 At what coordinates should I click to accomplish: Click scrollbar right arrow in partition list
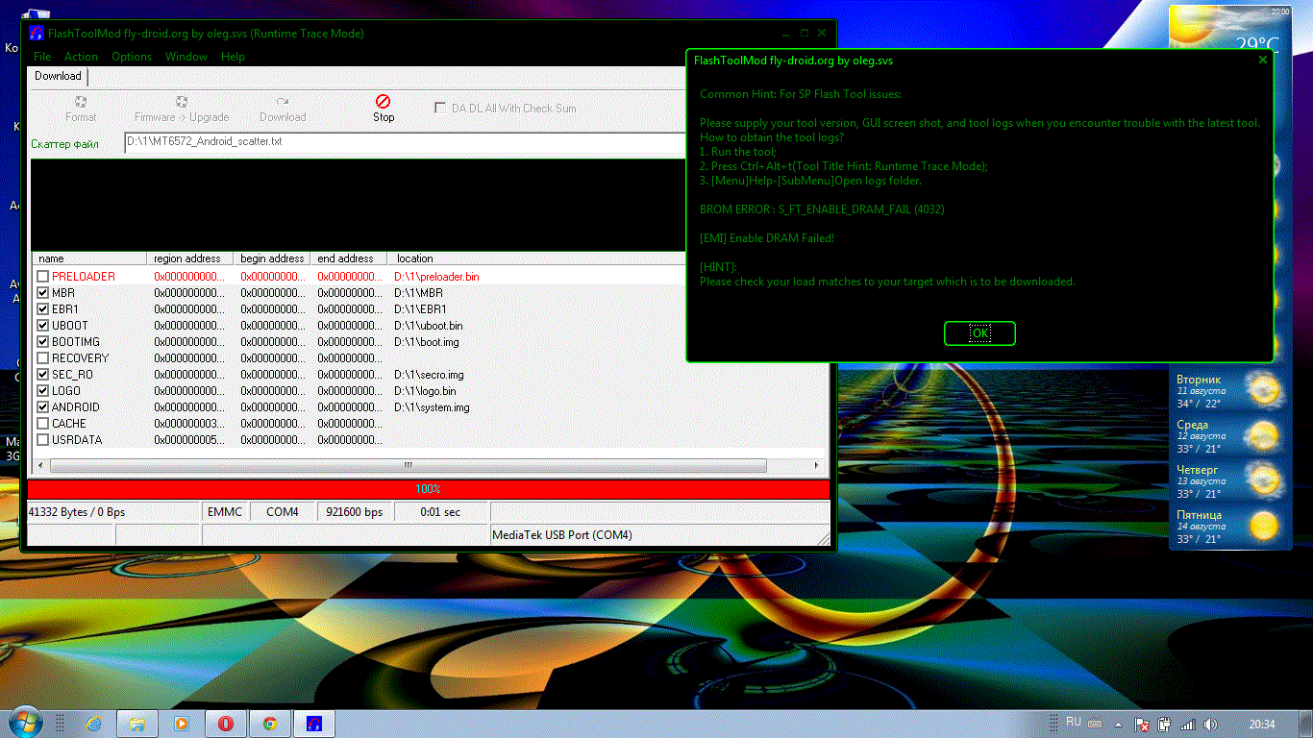point(817,466)
